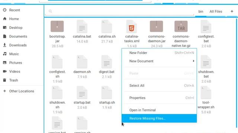This screenshot has width=238, height=133.
Task: Click the plus filter button
Action: point(232,11)
